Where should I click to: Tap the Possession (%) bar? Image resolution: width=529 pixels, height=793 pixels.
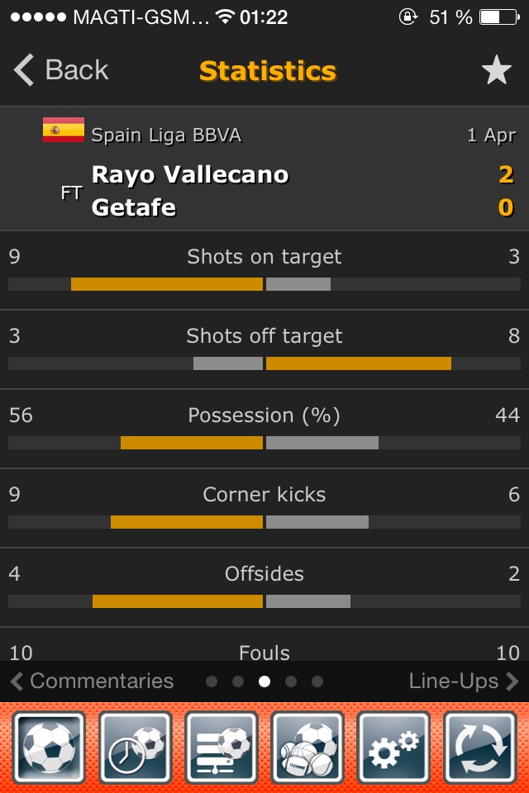264,443
